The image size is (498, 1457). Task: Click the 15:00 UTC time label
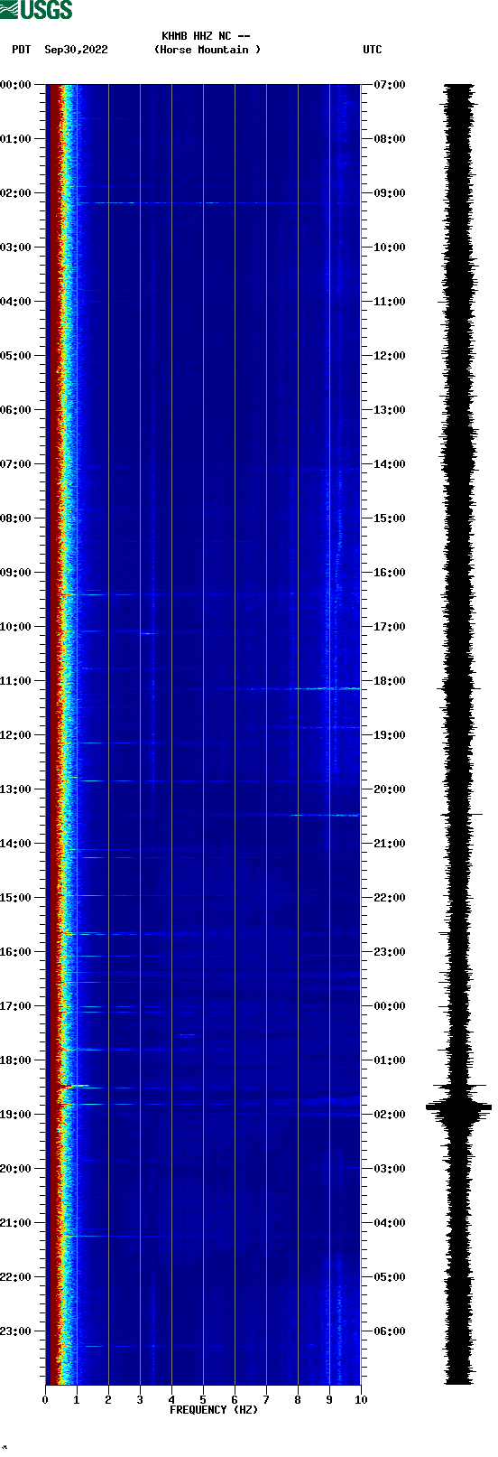tap(390, 518)
